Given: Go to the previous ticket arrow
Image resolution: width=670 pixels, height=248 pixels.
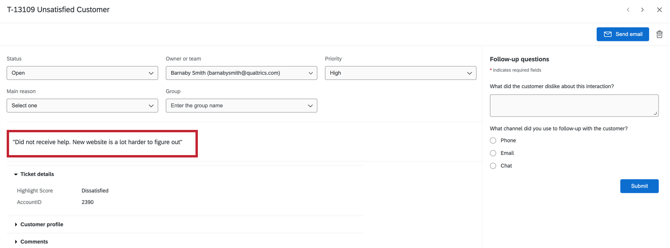Looking at the screenshot, I should click(x=628, y=10).
